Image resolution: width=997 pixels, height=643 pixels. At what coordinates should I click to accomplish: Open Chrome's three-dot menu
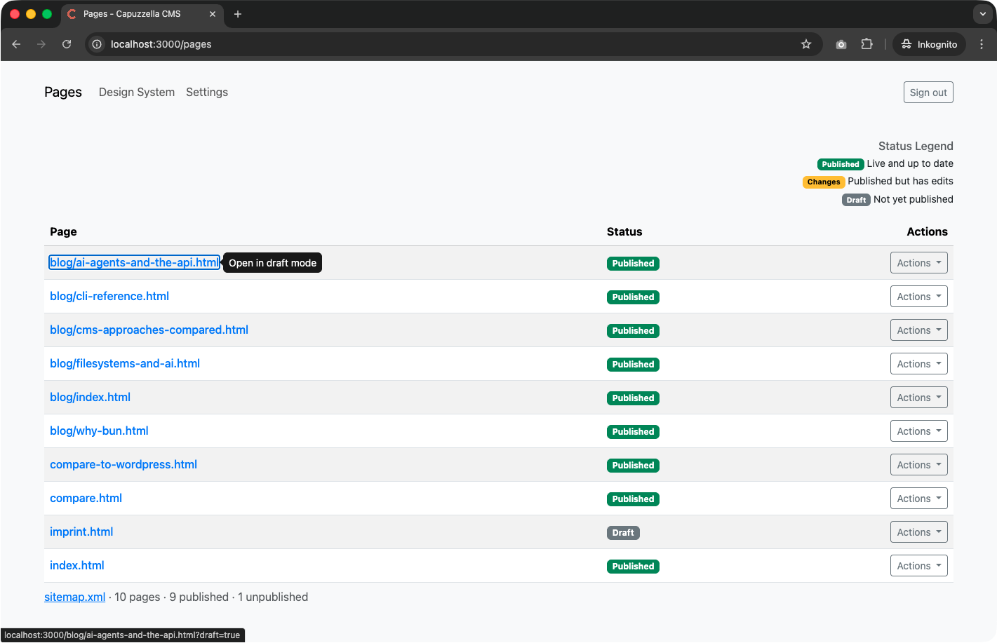(x=982, y=44)
